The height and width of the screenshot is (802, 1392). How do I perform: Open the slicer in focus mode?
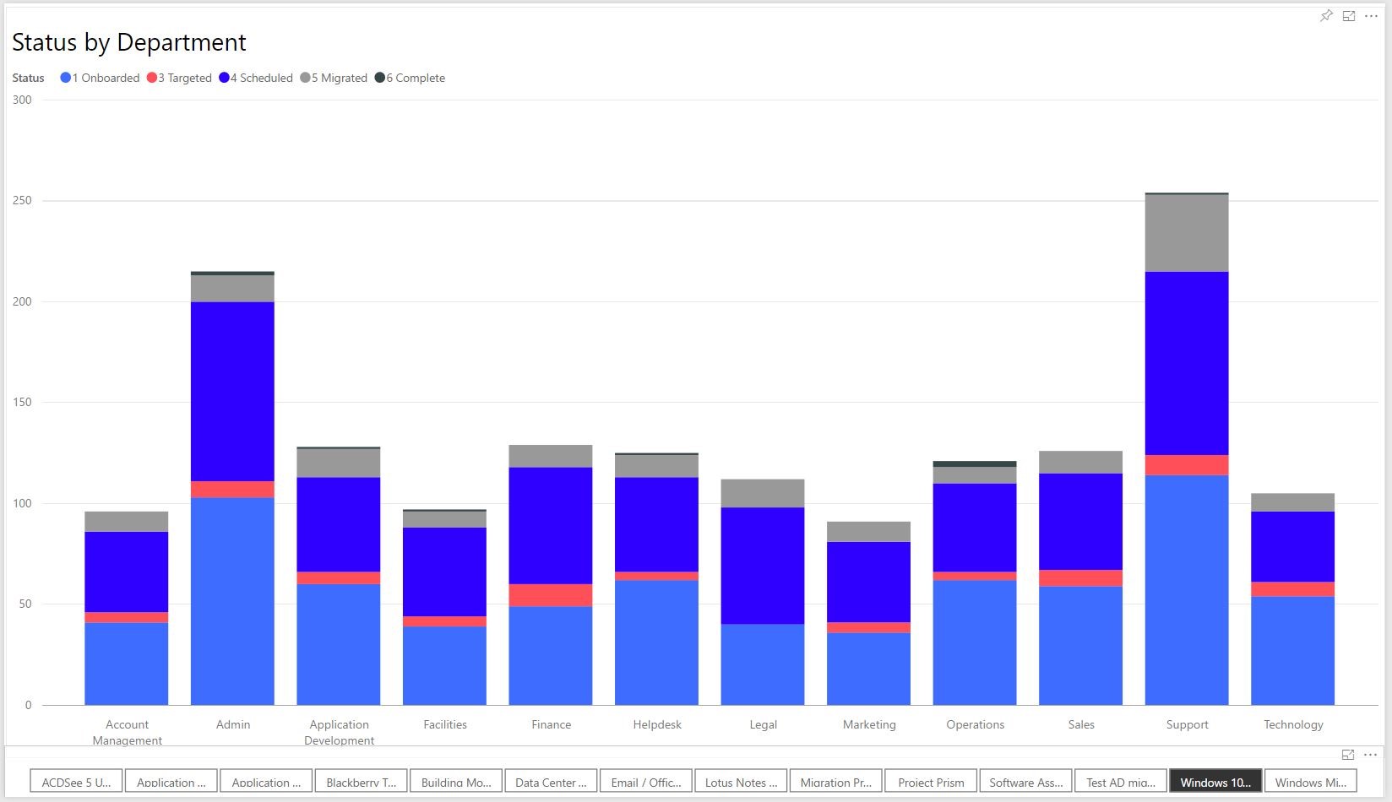[1346, 755]
